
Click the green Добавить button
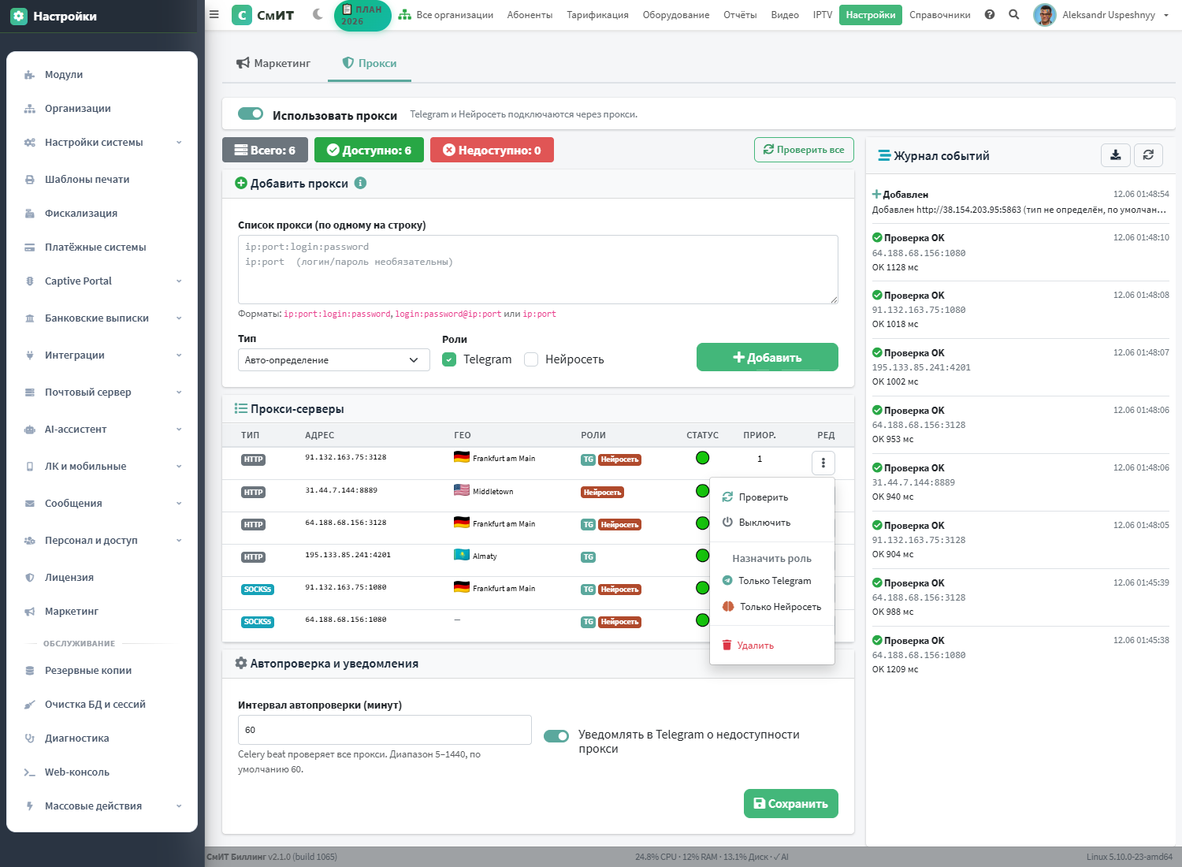[x=768, y=357]
